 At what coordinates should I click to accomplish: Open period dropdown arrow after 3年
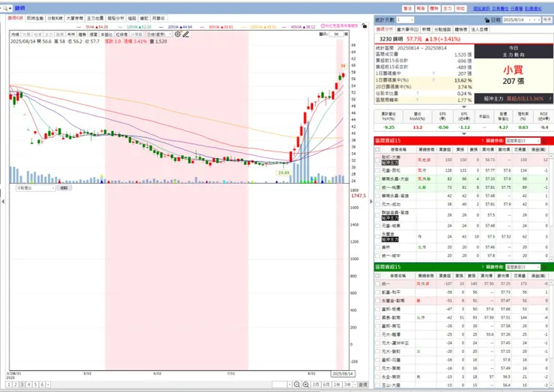coord(355,385)
